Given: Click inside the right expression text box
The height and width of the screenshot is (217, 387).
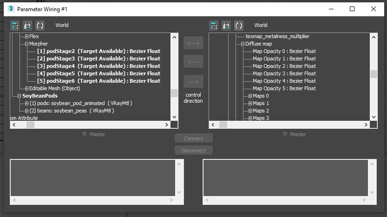Looking at the screenshot, I should coord(286,178).
